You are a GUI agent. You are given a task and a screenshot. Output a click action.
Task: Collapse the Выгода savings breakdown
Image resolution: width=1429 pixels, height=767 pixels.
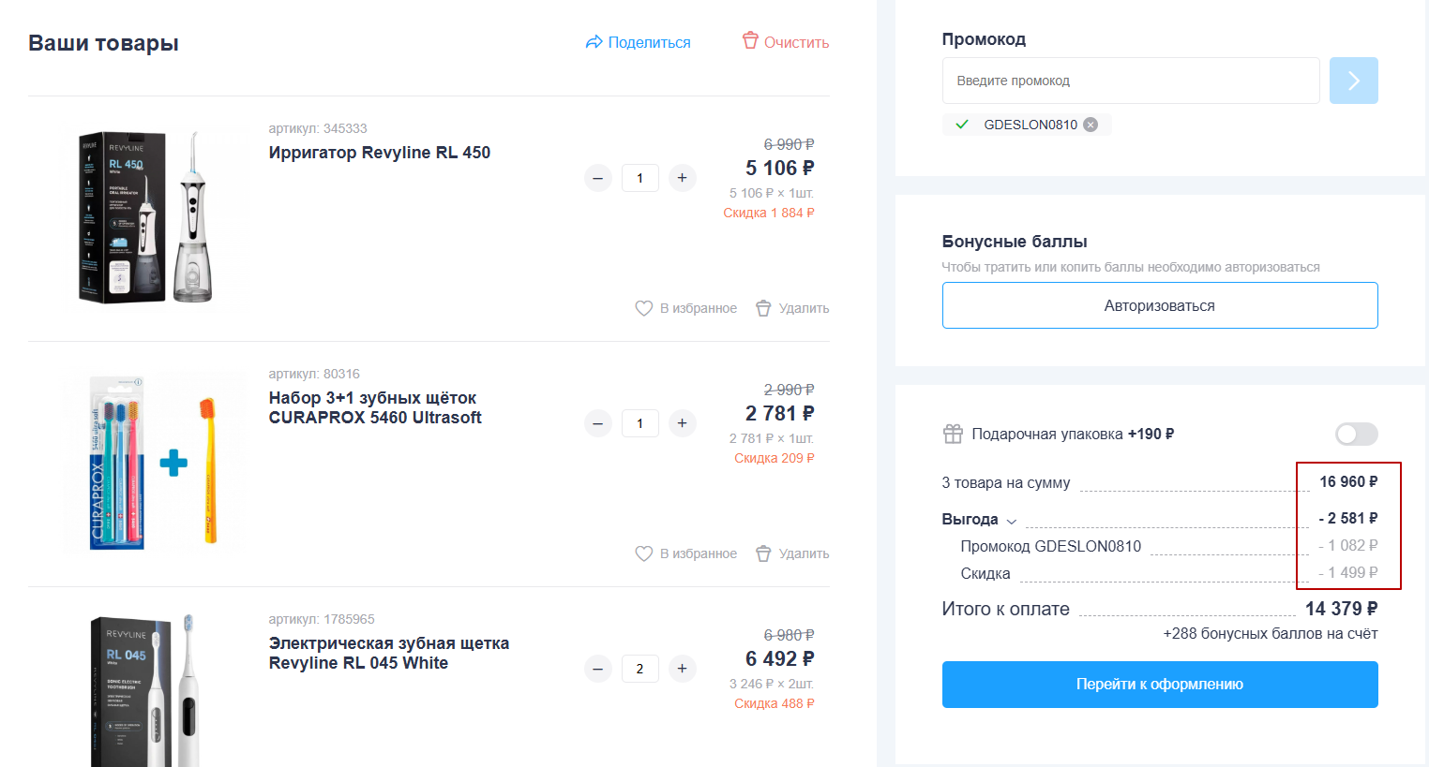1012,521
